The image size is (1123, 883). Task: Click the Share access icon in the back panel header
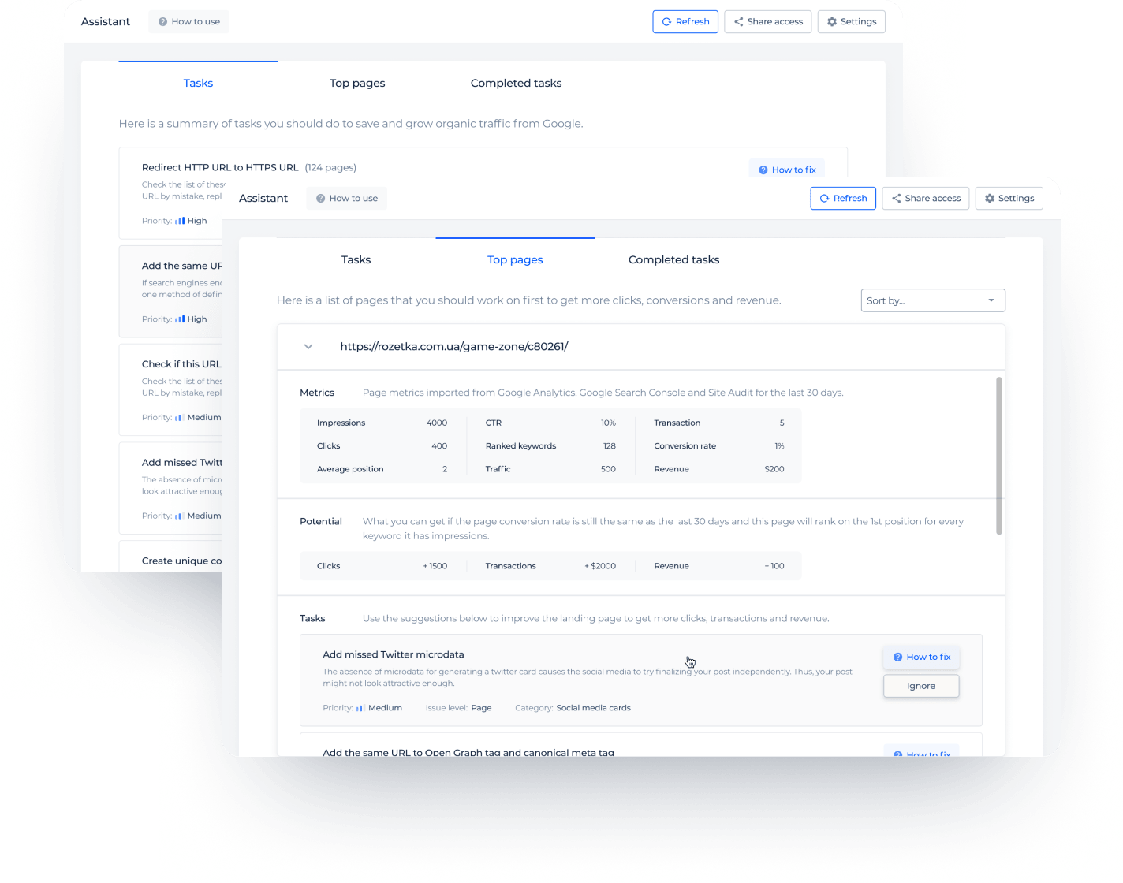click(x=739, y=22)
